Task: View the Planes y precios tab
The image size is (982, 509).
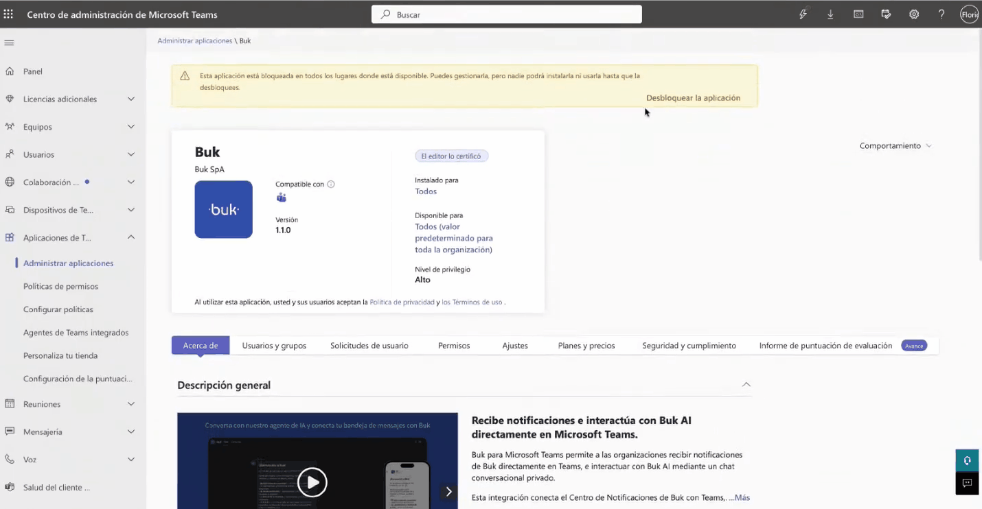Action: (x=586, y=346)
